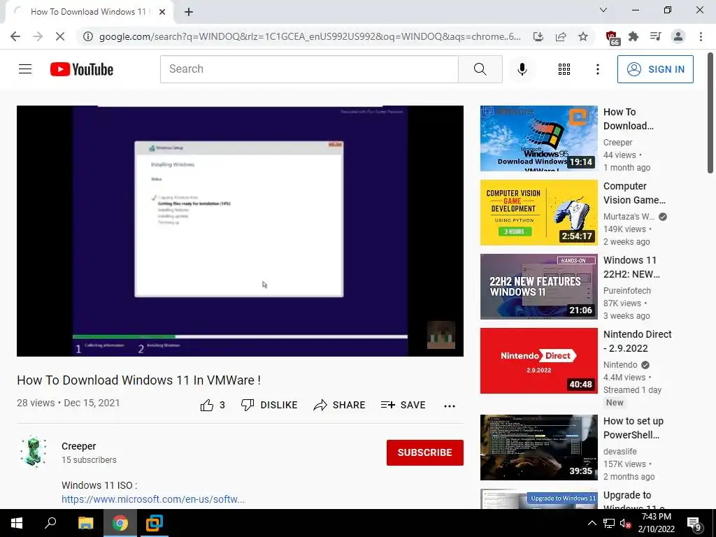Image resolution: width=716 pixels, height=537 pixels.
Task: Open the Chrome three-dot menu
Action: click(x=701, y=36)
